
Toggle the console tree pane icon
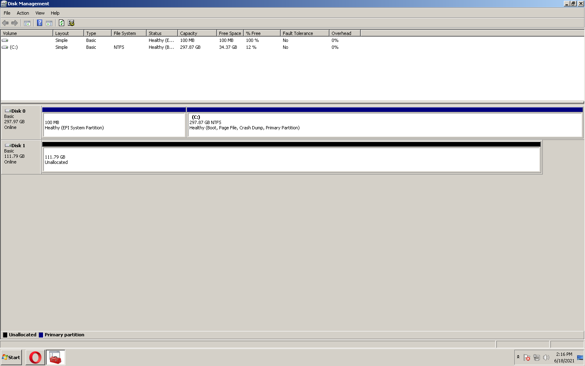pyautogui.click(x=27, y=23)
